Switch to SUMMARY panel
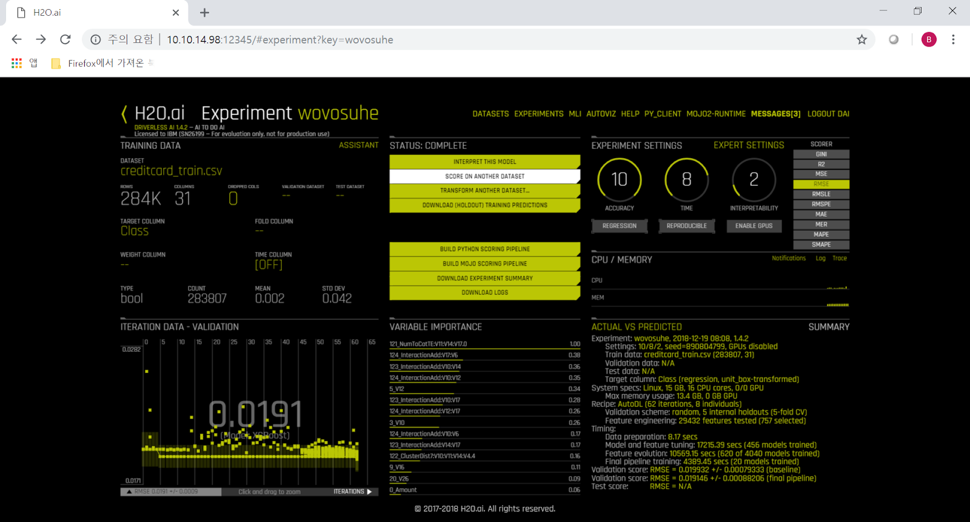The height and width of the screenshot is (522, 970). (x=829, y=327)
